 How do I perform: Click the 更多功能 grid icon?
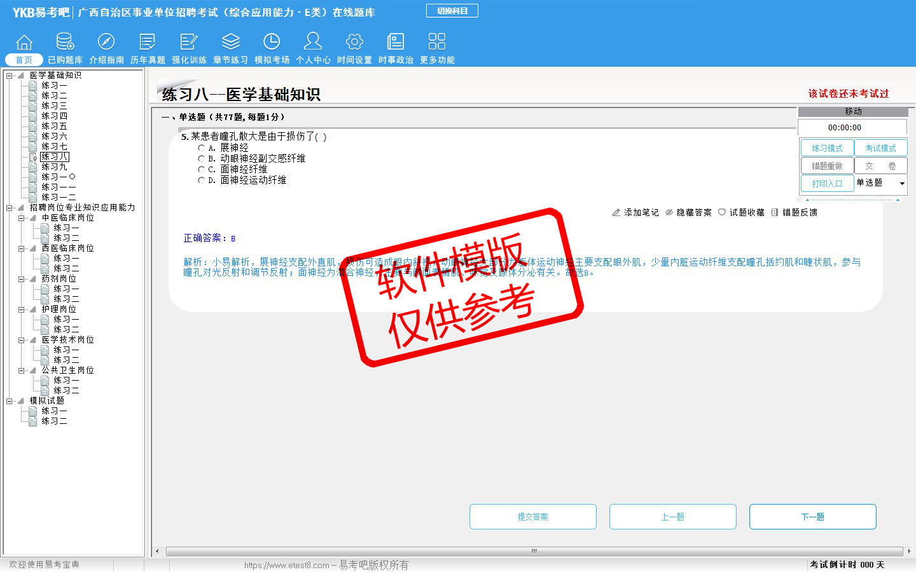(437, 42)
